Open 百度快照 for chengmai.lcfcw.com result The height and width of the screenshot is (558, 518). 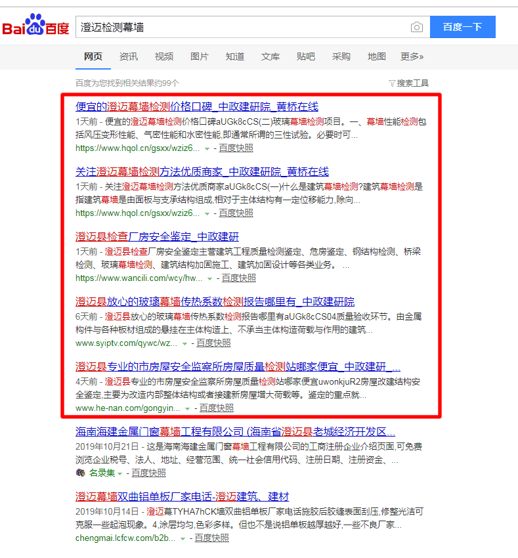coord(211,538)
